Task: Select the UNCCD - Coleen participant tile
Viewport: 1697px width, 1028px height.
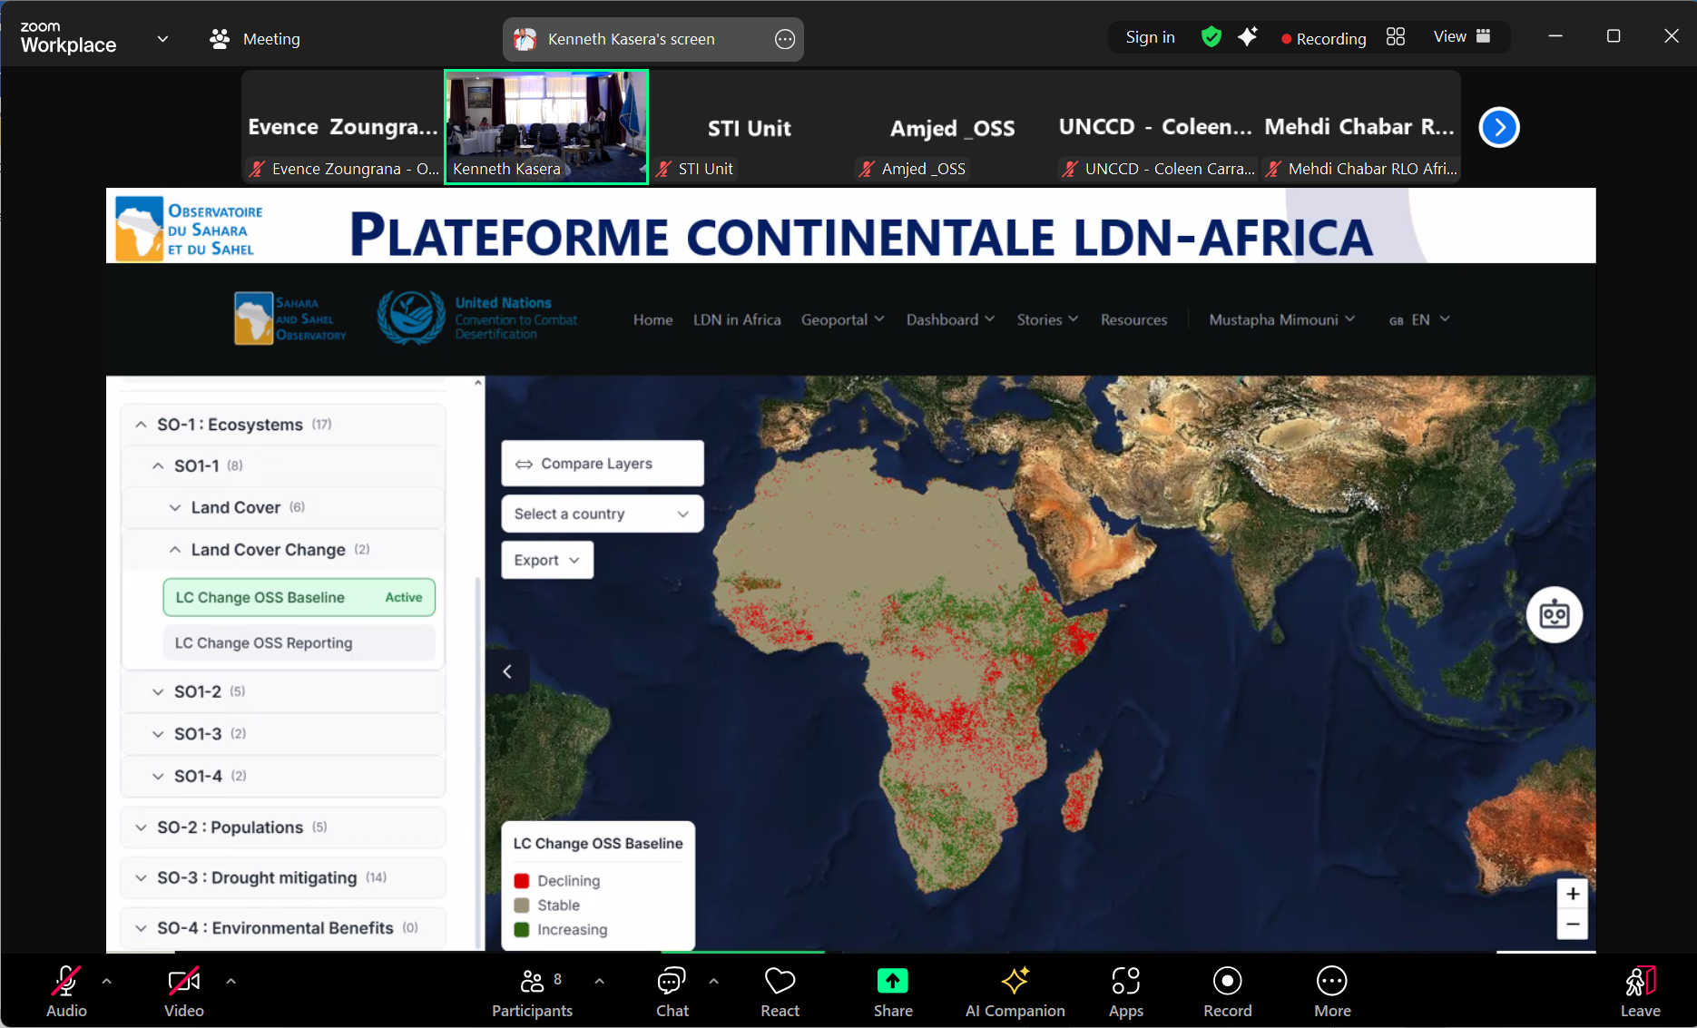Action: (1156, 127)
